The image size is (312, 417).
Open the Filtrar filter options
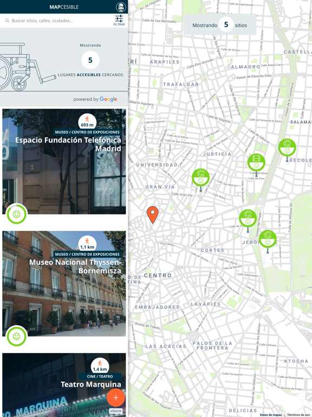[119, 21]
